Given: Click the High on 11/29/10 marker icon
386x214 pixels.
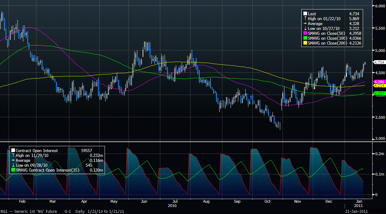Looking at the screenshot, I should (x=13, y=155).
